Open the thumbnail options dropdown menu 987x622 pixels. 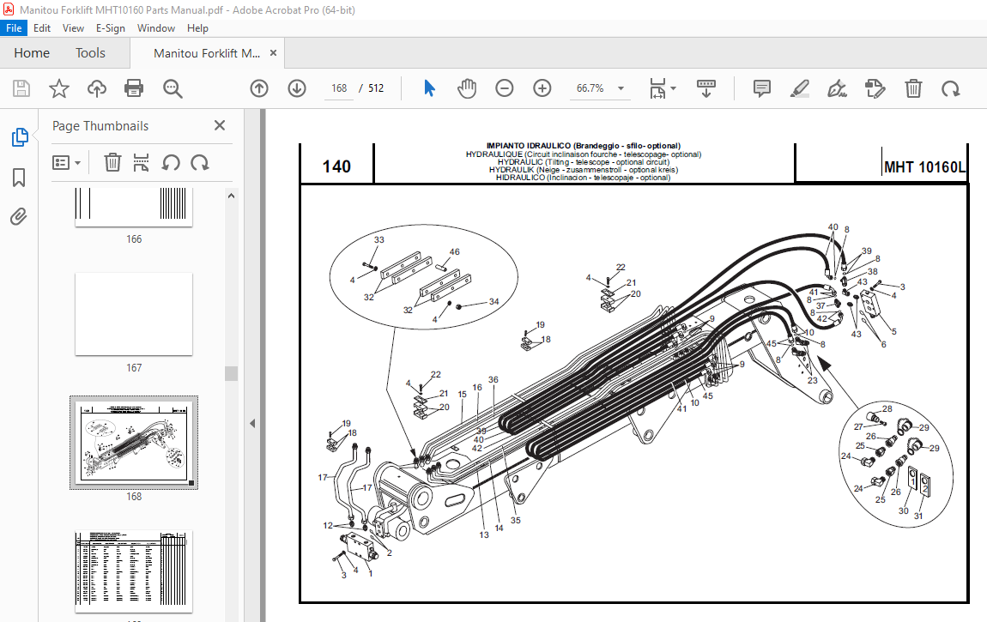coord(67,163)
